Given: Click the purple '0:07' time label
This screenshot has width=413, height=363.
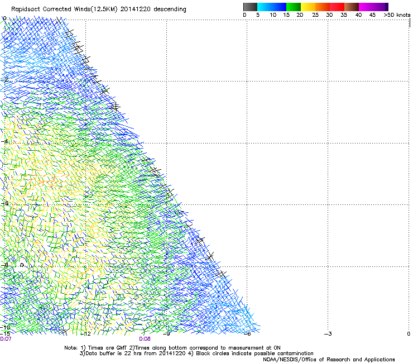Looking at the screenshot, I should pos(6,339).
